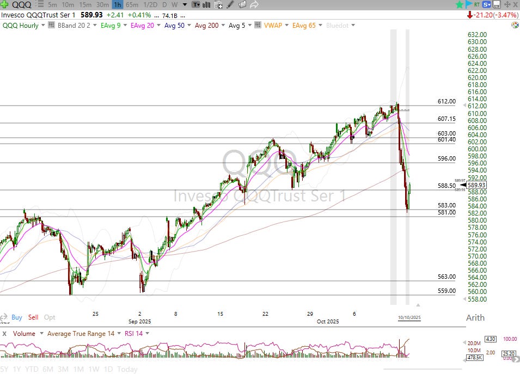The width and height of the screenshot is (520, 374).
Task: Select the 15m timeframe
Action: pyautogui.click(x=85, y=5)
